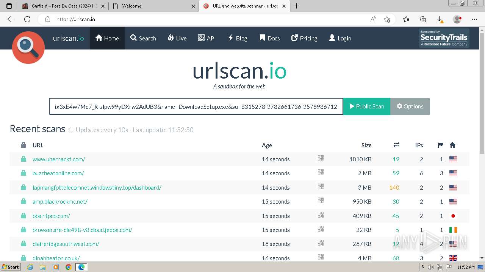Open scan Options

[410, 107]
